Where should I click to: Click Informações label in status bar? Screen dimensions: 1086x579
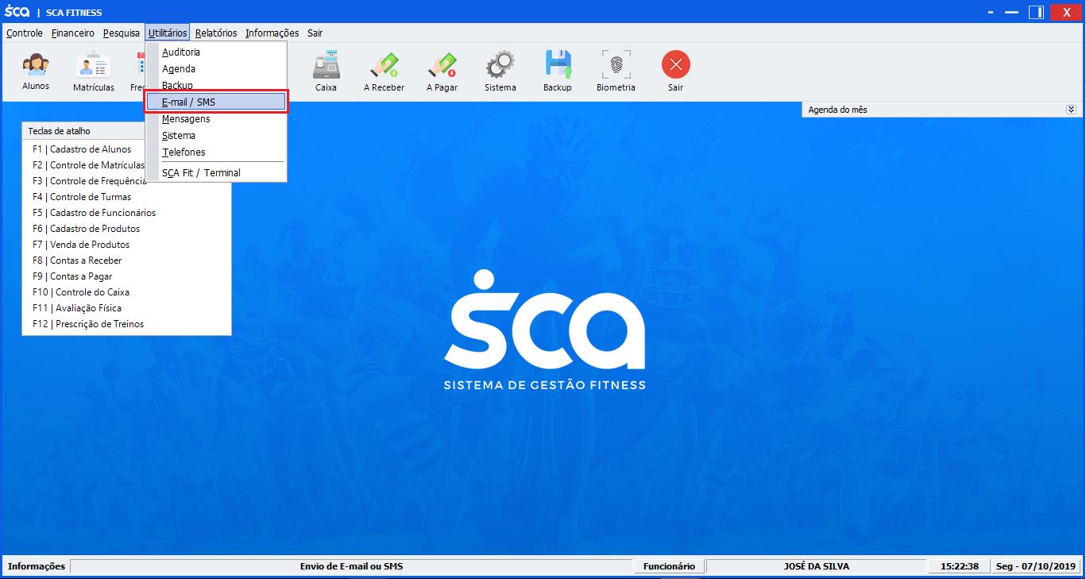coord(37,566)
